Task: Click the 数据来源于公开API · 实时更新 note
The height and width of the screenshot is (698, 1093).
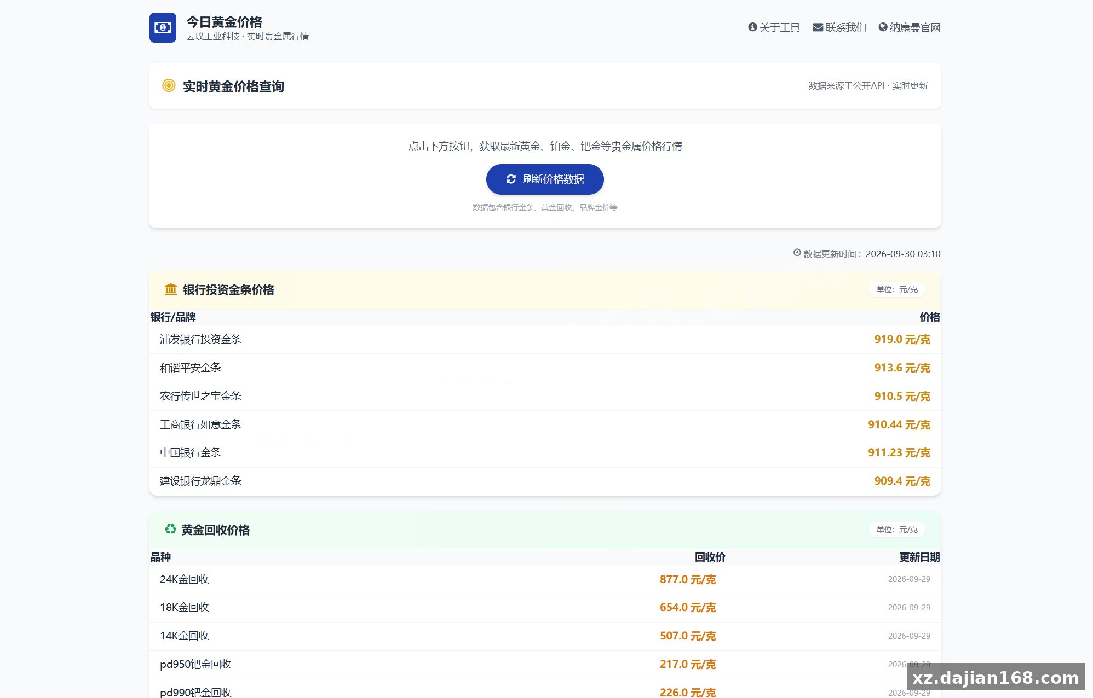Action: click(868, 86)
